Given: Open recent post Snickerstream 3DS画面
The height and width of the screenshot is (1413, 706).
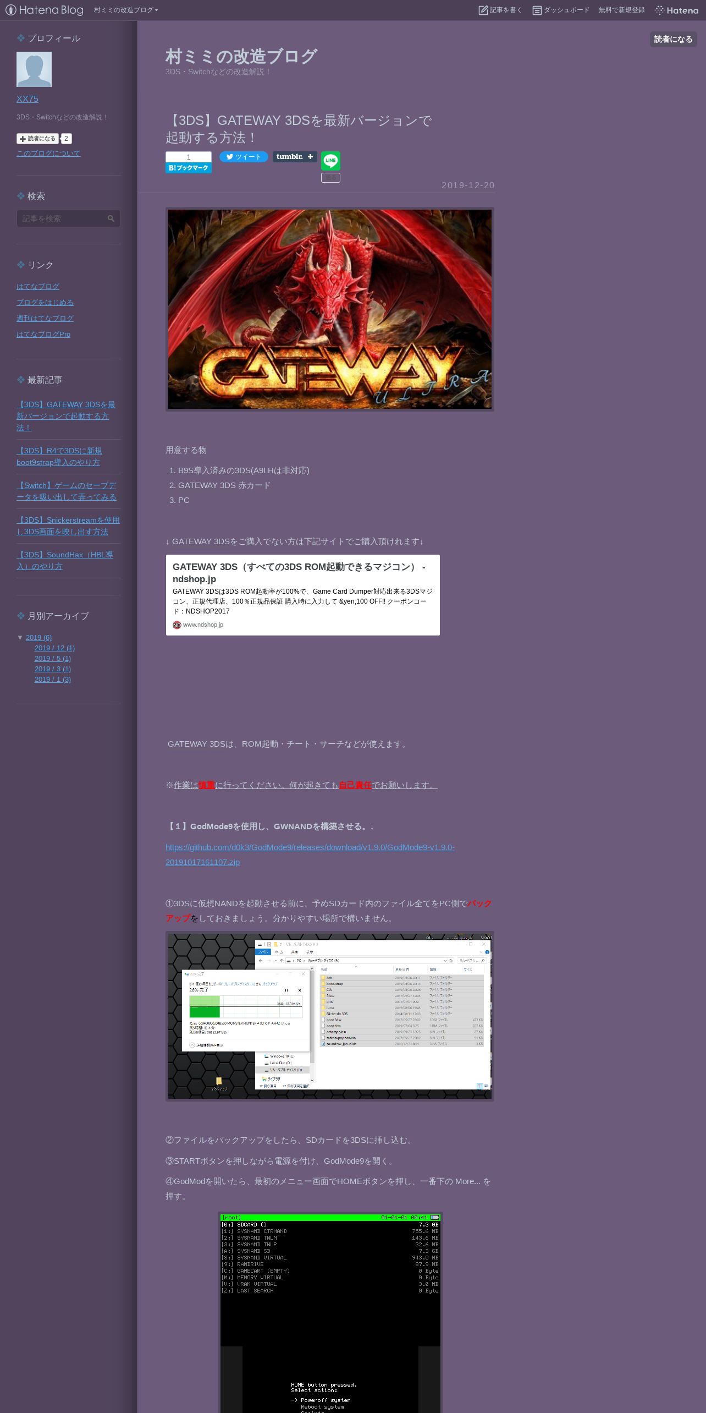Looking at the screenshot, I should (x=68, y=526).
